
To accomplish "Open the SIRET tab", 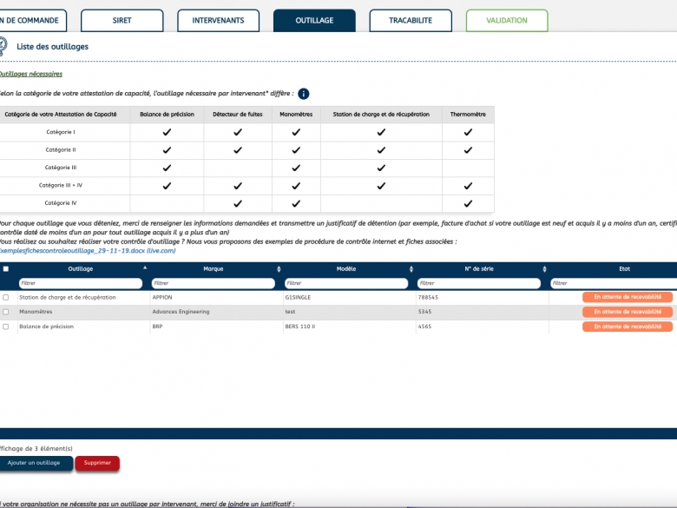I will click(x=122, y=20).
